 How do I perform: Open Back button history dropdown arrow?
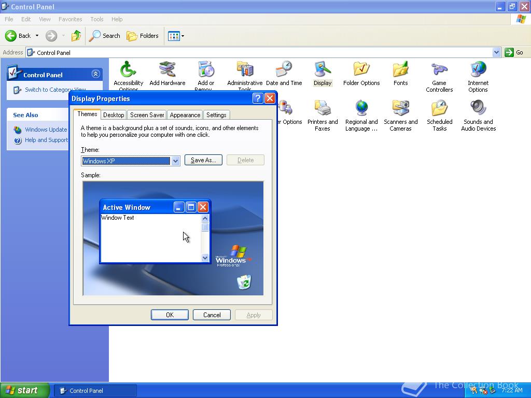coord(37,36)
